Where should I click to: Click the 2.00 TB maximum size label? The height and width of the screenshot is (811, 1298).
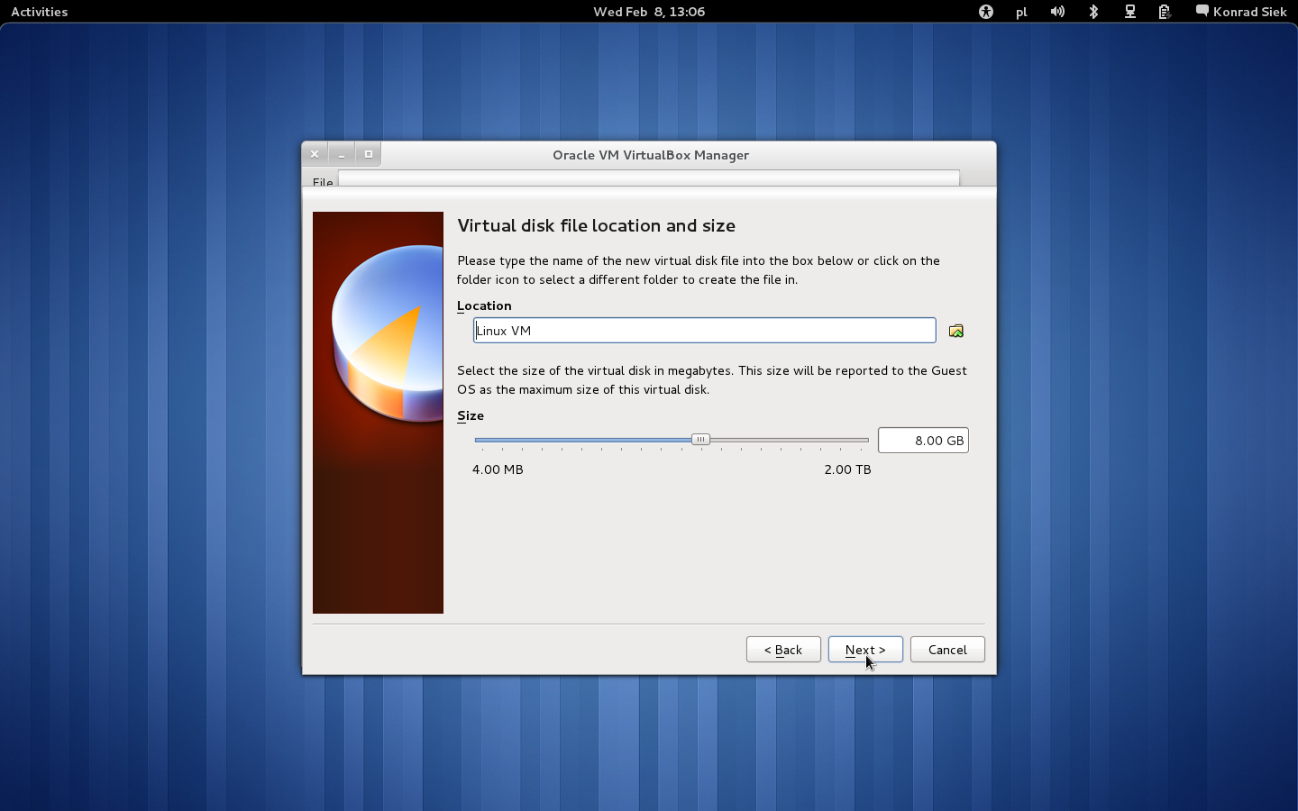pos(847,469)
